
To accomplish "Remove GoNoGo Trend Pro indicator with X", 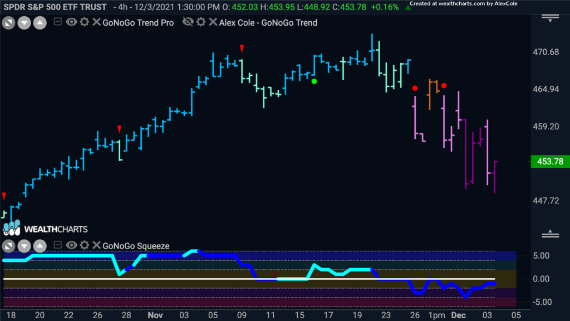I will point(96,22).
